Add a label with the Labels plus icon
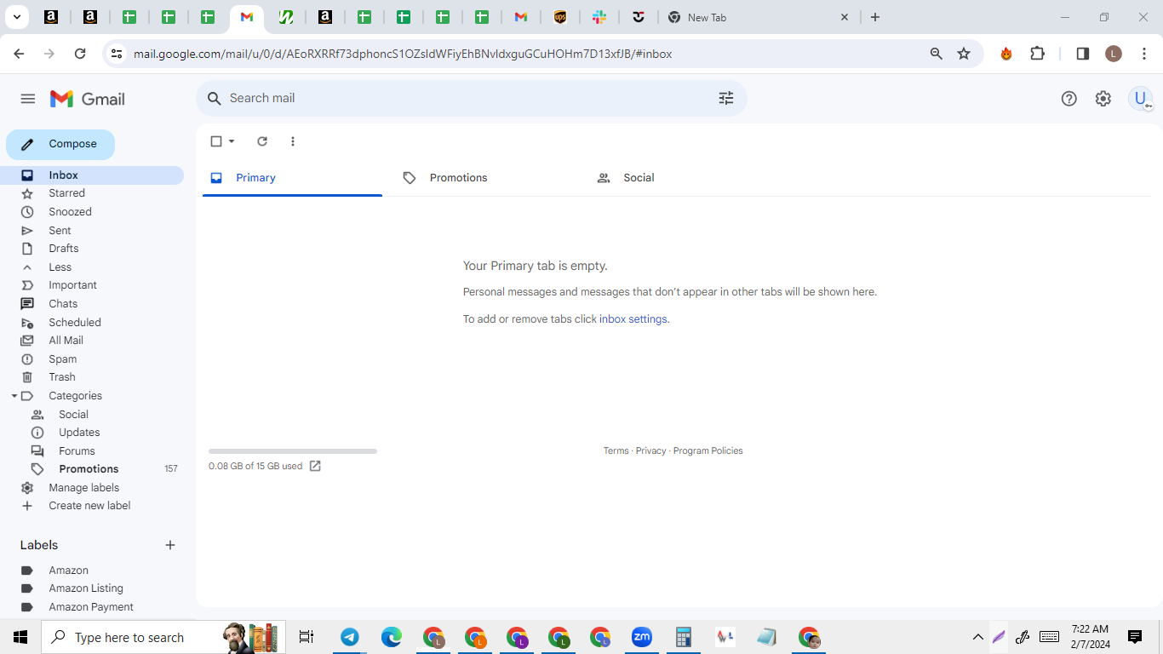1163x654 pixels. pyautogui.click(x=170, y=545)
